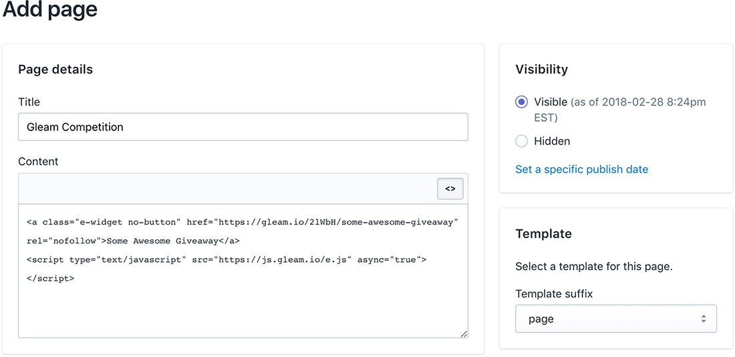735x357 pixels.
Task: Grab the content box resize handle
Action: 464,333
